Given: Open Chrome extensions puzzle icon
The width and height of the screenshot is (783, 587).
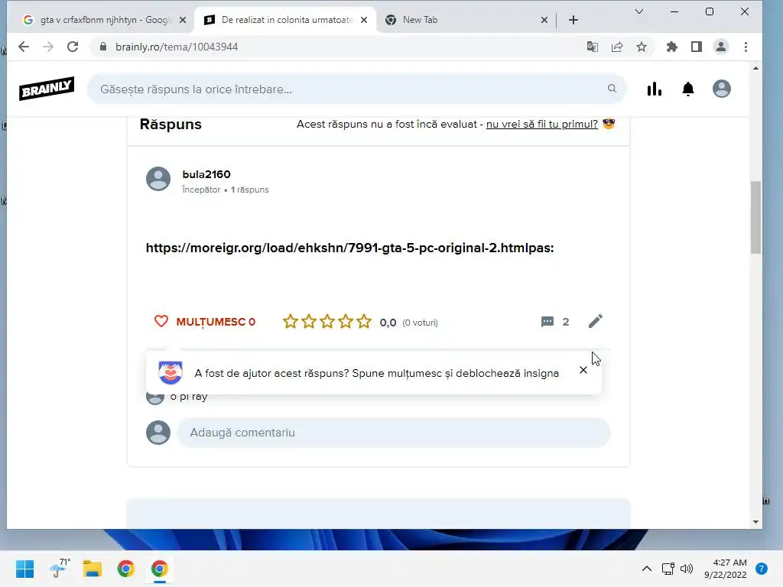Looking at the screenshot, I should pyautogui.click(x=672, y=47).
